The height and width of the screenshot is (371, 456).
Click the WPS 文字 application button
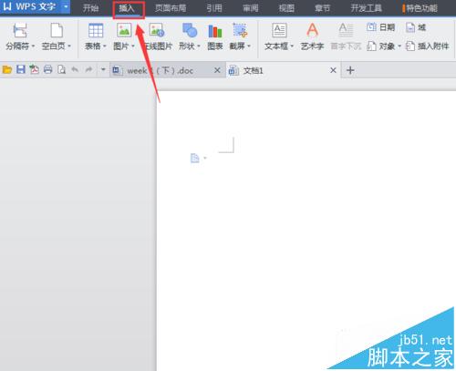point(30,6)
